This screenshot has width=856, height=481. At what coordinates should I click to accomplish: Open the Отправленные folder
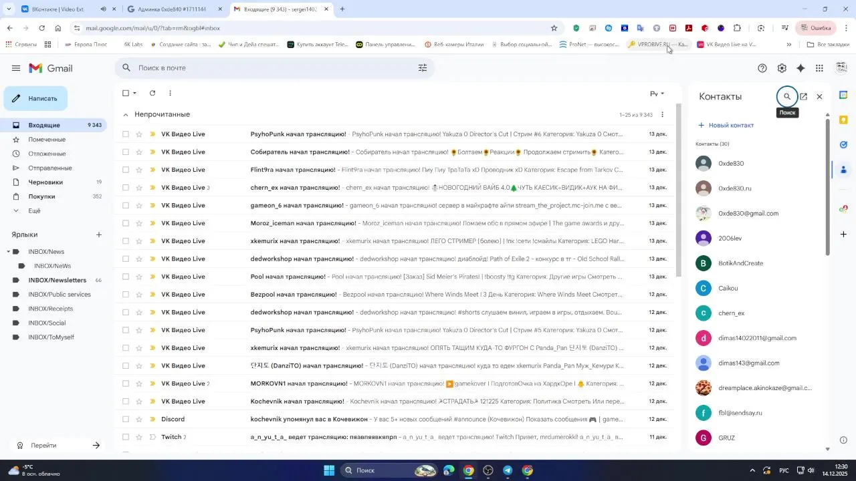[x=53, y=168]
